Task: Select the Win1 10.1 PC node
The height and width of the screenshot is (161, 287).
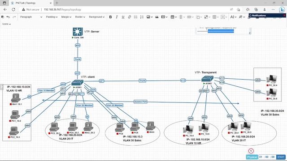Action: pyautogui.click(x=16, y=98)
